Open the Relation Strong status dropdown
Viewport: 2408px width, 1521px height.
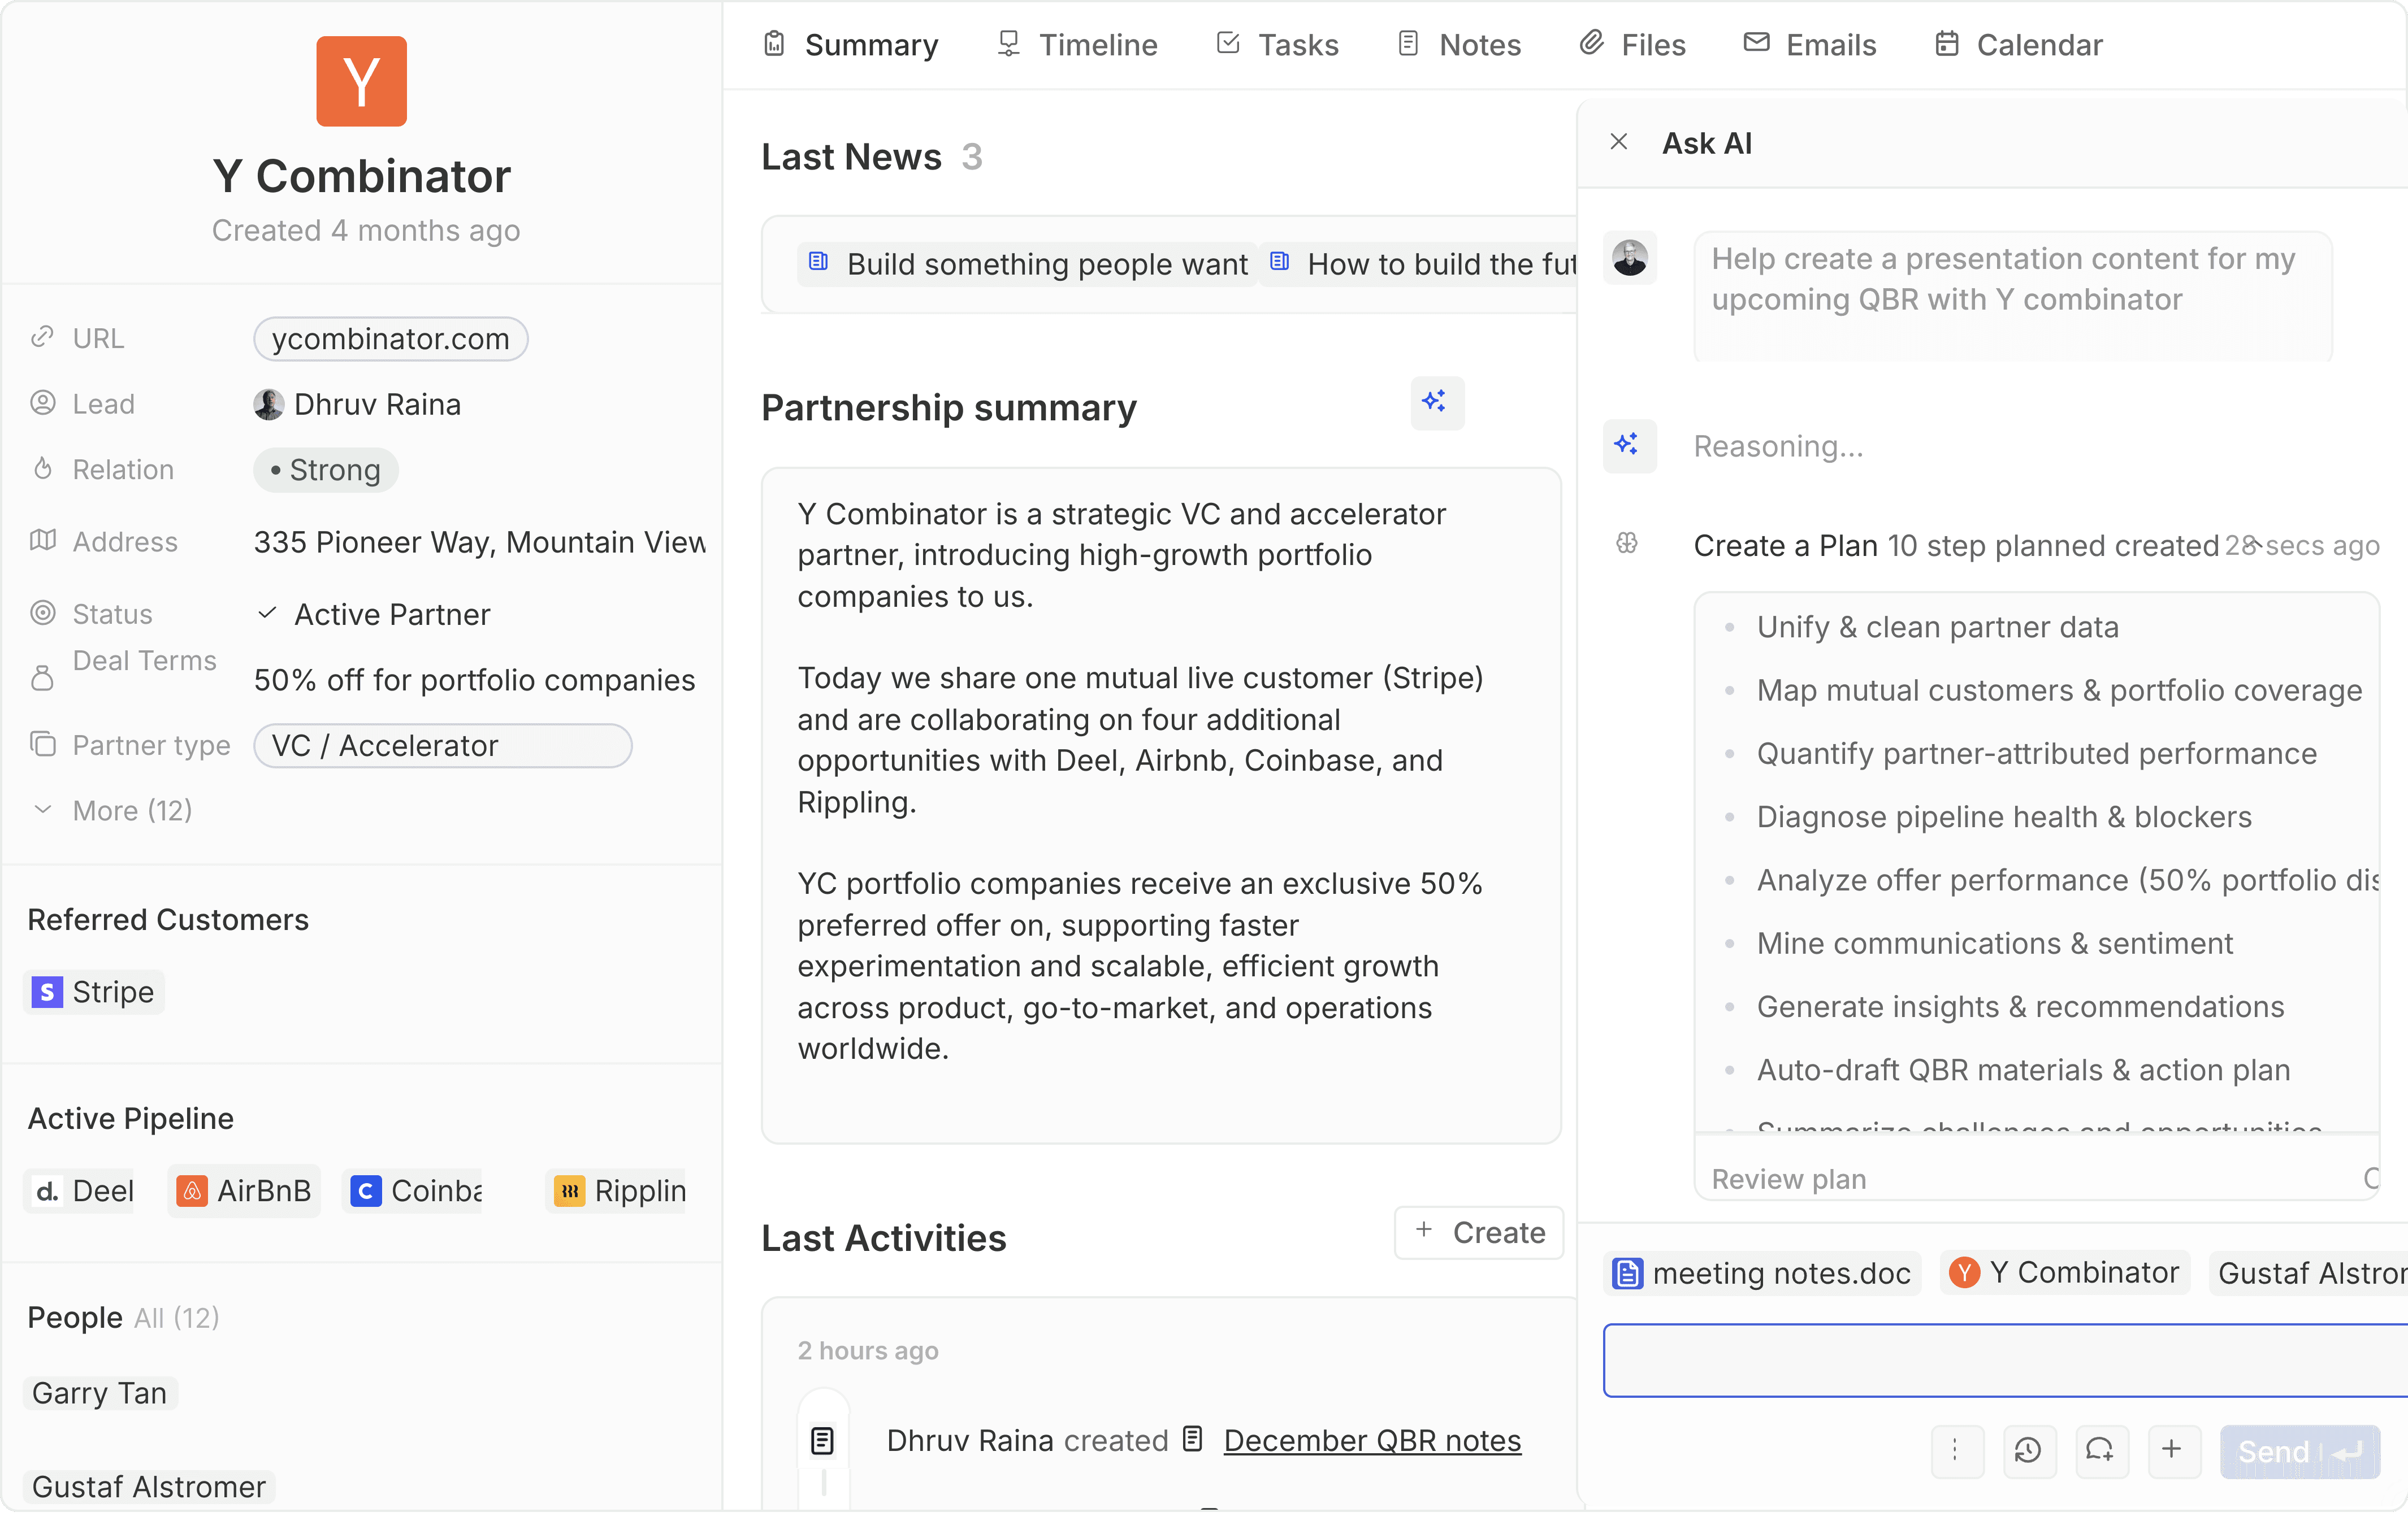pyautogui.click(x=326, y=470)
